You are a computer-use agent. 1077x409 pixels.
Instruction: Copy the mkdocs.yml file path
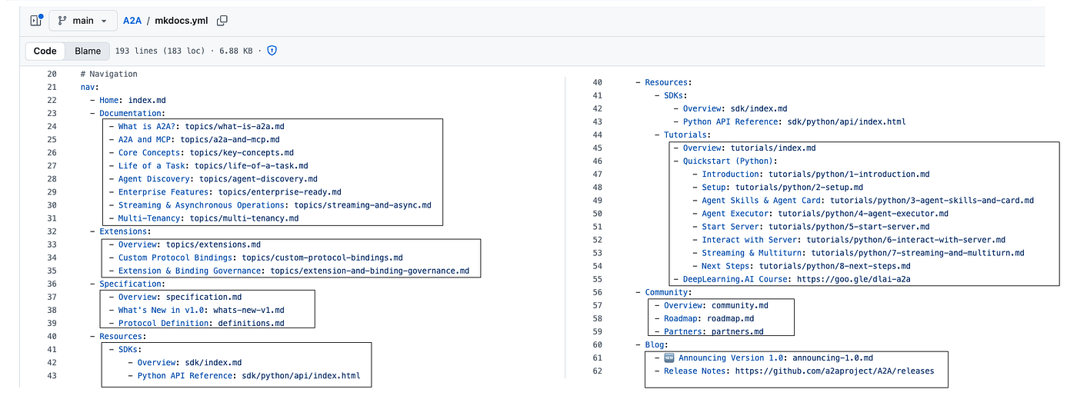coord(222,21)
